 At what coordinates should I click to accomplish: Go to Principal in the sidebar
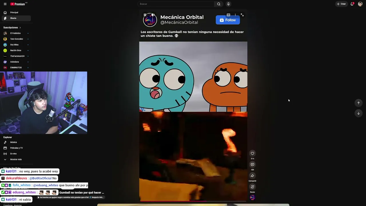point(16,13)
